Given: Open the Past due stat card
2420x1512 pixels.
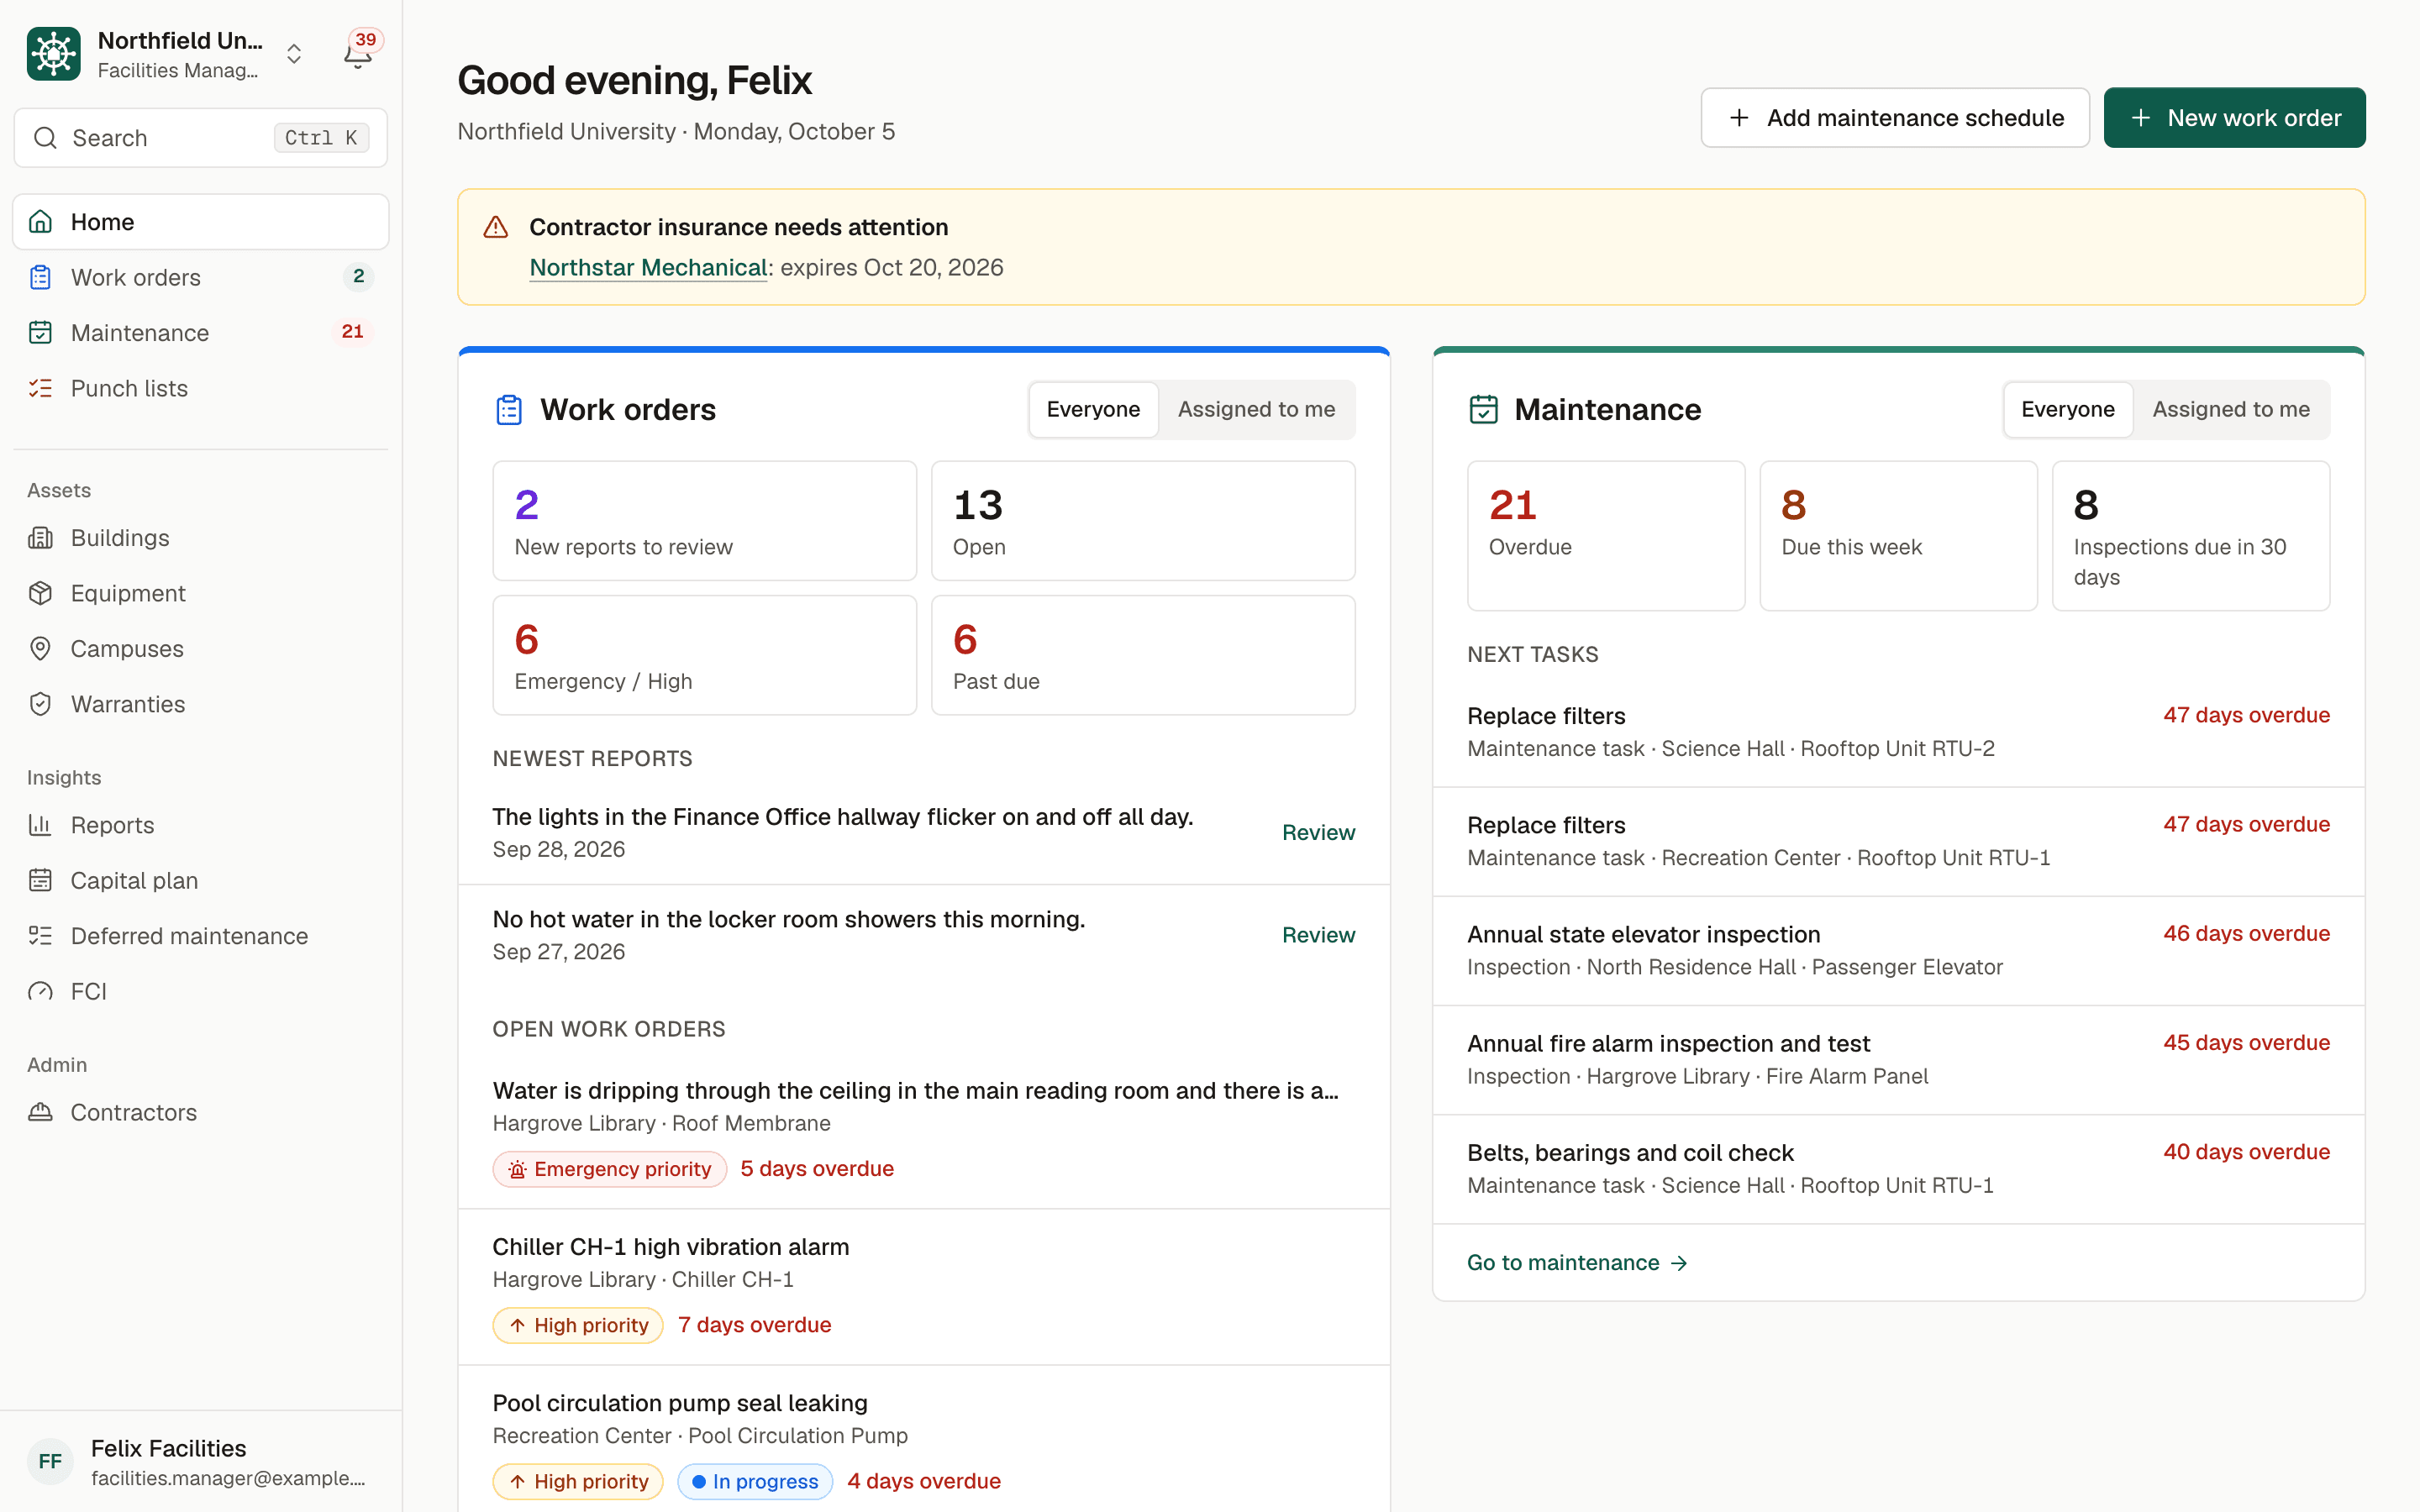Looking at the screenshot, I should (x=1143, y=655).
